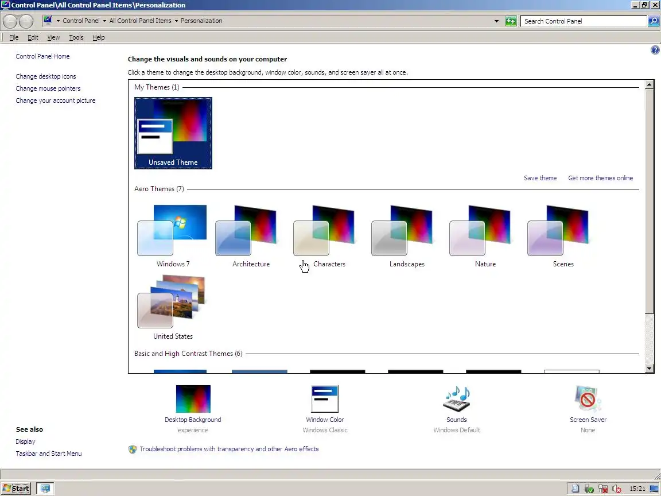
Task: Click the muted volume tray icon
Action: coord(616,489)
